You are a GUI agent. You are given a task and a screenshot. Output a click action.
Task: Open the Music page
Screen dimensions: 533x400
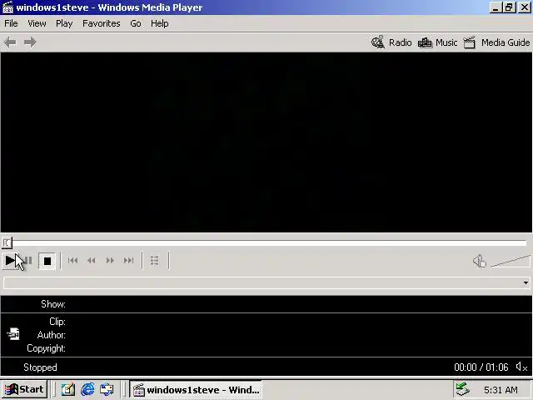coord(437,42)
